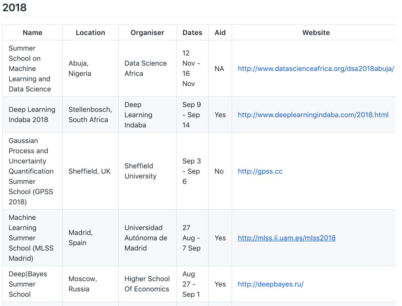Visit the gpss.cc website link

click(x=260, y=172)
